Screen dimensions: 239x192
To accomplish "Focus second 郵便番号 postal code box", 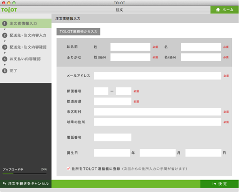I will coord(123,91).
